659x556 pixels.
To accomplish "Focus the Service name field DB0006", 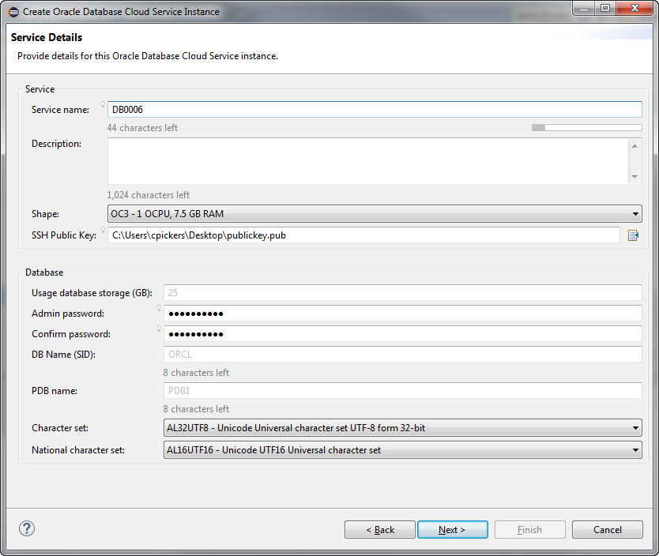I will click(x=375, y=109).
